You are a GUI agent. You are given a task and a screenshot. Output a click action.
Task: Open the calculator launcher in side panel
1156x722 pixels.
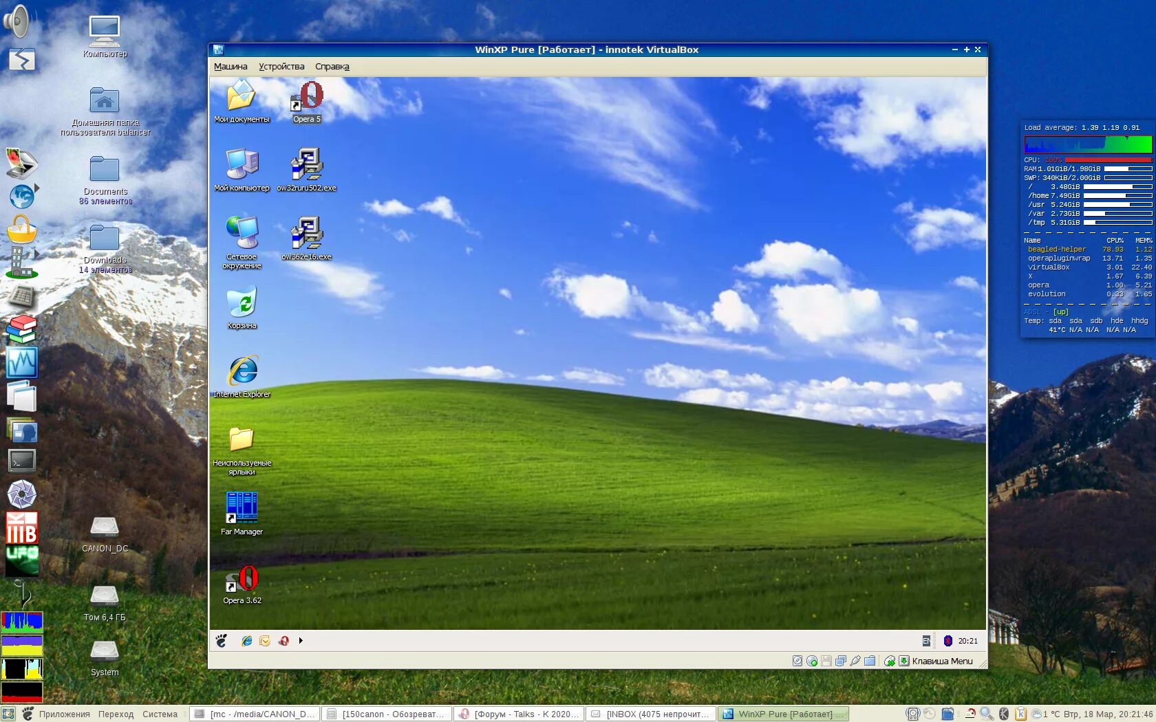[x=21, y=296]
